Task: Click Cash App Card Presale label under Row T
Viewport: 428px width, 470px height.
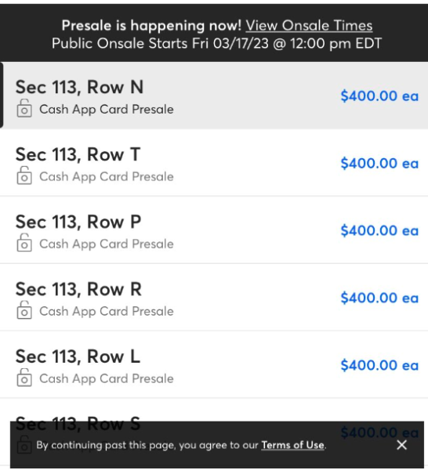Action: coord(107,176)
